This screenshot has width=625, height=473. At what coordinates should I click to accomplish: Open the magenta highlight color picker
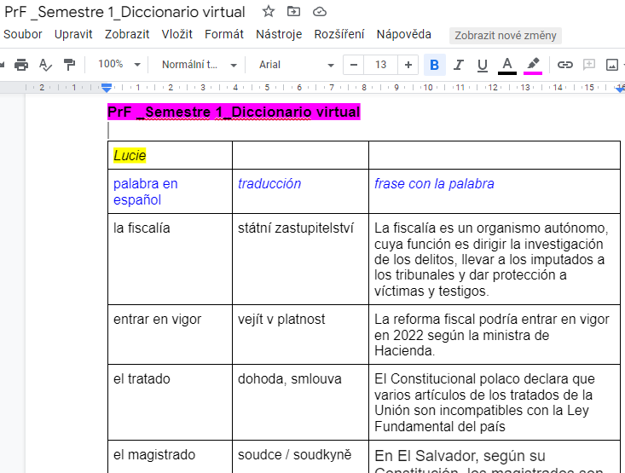pyautogui.click(x=533, y=65)
